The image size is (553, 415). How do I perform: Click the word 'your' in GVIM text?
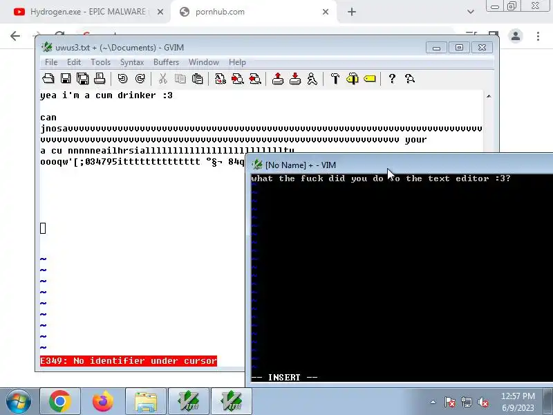tap(416, 140)
